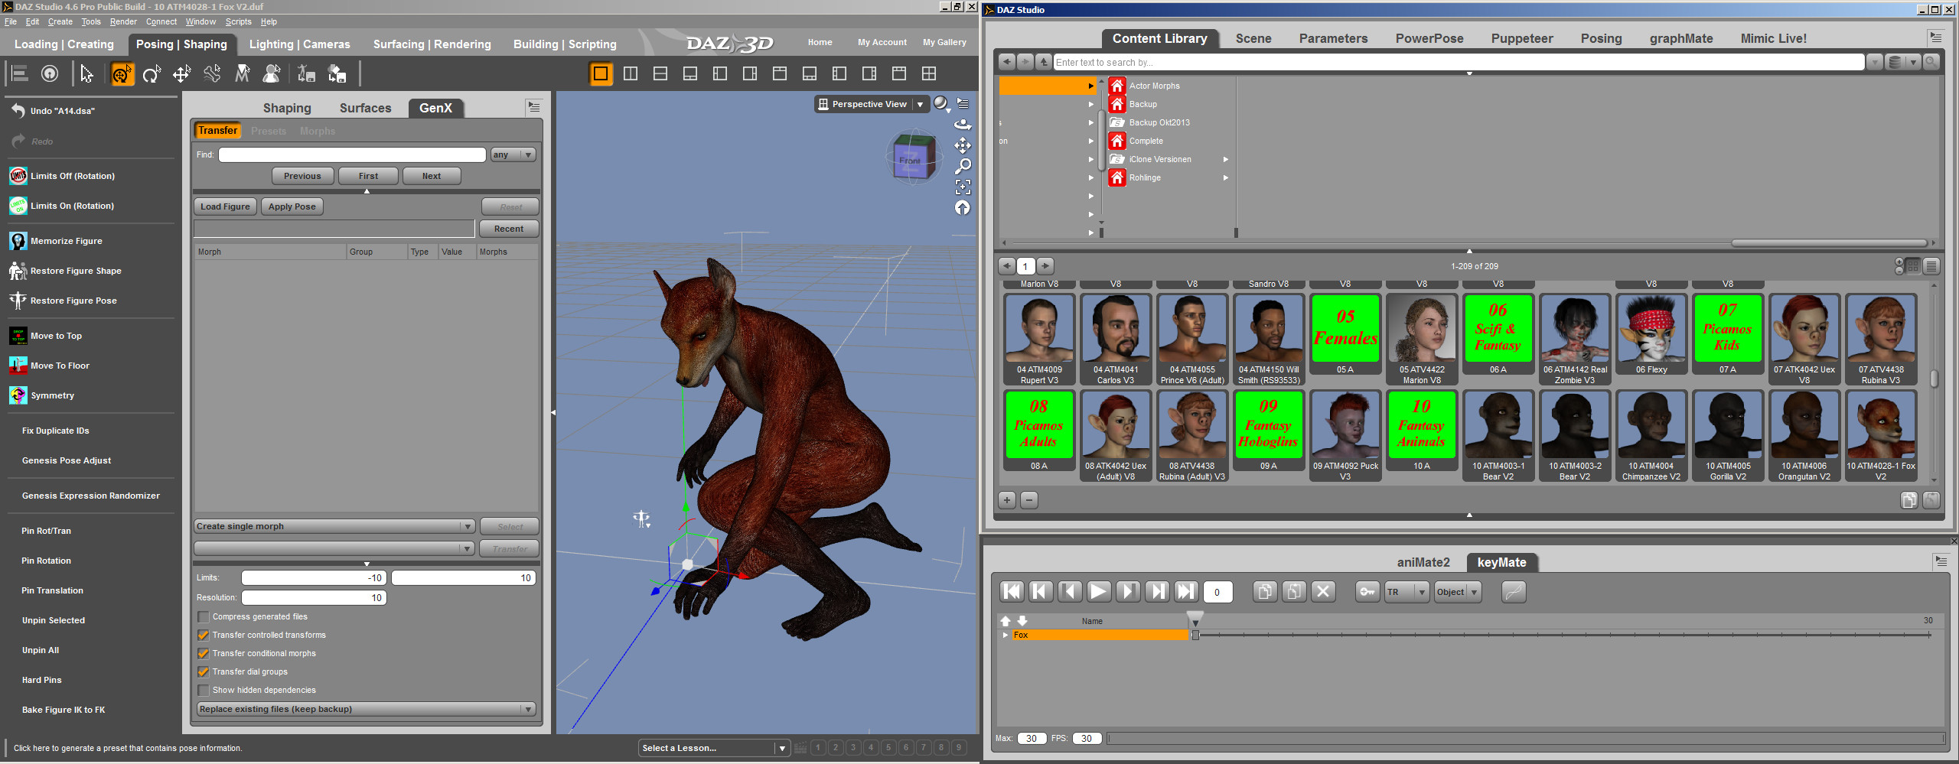This screenshot has height=764, width=1959.
Task: Click the Memorize Figure icon
Action: point(18,241)
